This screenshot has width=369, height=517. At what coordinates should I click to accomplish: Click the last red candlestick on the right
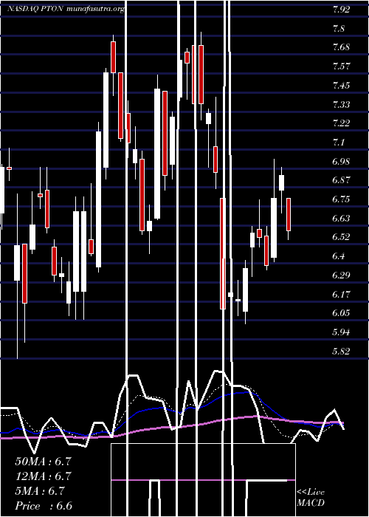click(x=289, y=214)
